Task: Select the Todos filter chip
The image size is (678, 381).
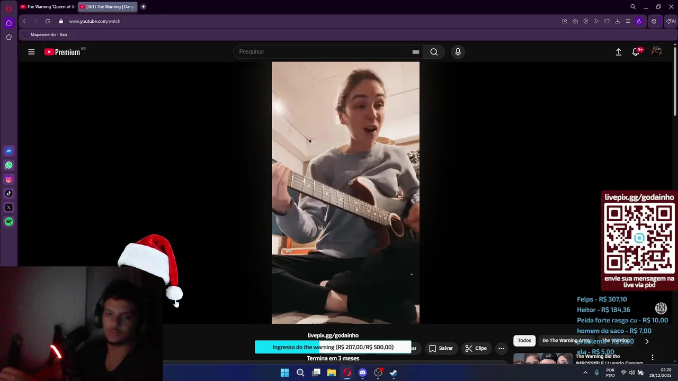Action: click(x=524, y=341)
